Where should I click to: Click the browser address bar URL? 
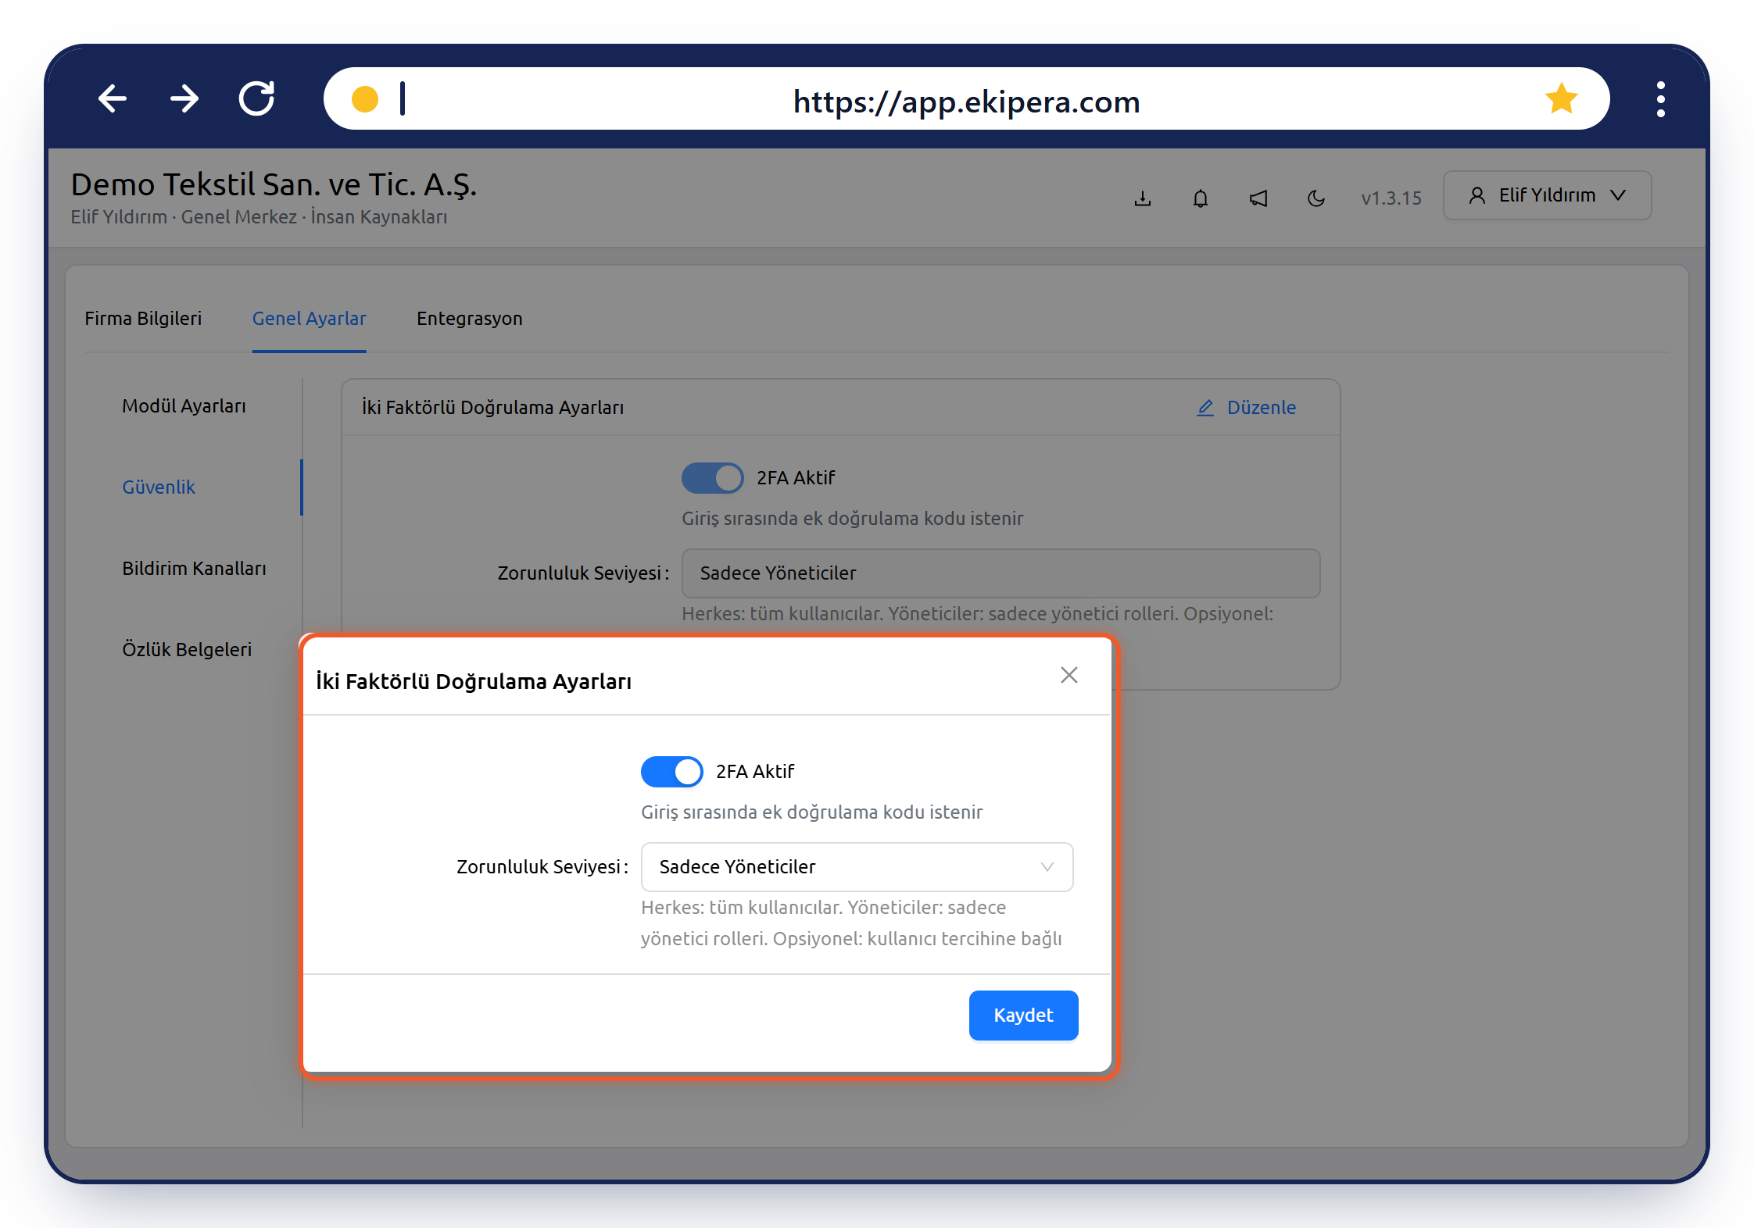point(966,102)
